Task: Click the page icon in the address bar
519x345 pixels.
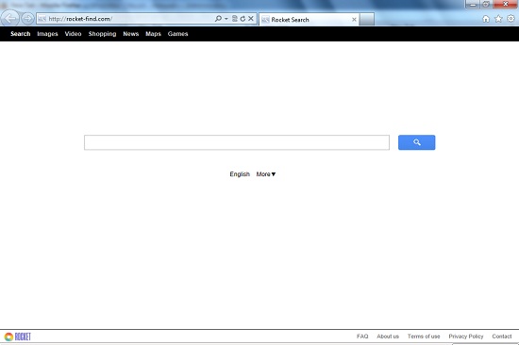Action: [42, 19]
